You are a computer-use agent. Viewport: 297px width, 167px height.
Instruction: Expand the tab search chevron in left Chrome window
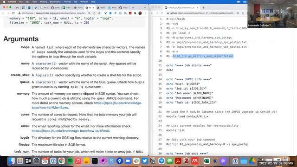pos(145,8)
